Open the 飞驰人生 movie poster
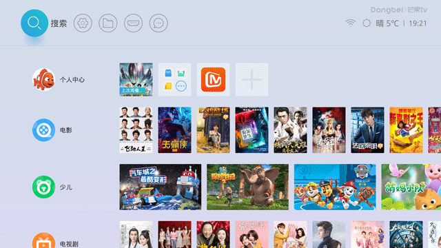The image size is (441, 248). [x=136, y=130]
